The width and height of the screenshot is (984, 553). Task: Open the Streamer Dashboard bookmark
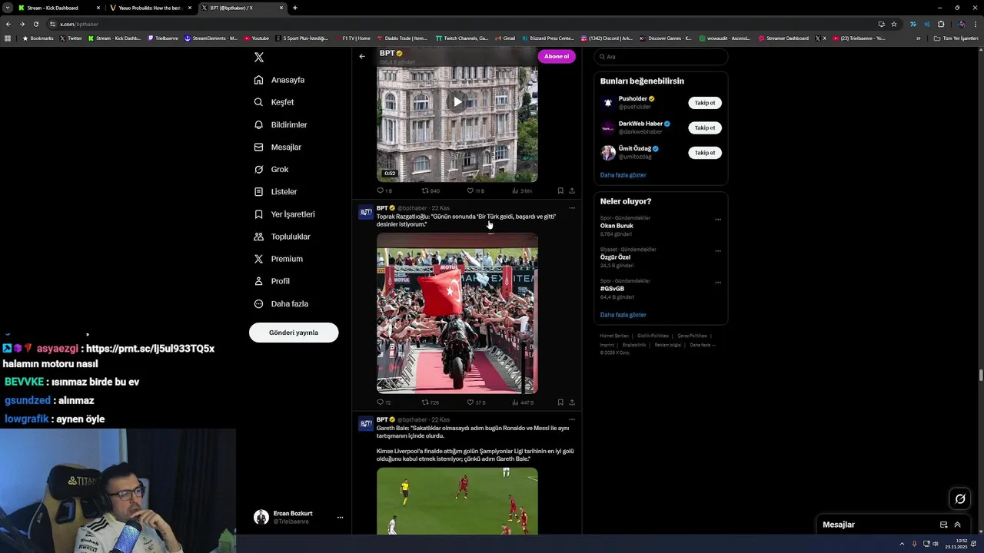[x=784, y=38]
